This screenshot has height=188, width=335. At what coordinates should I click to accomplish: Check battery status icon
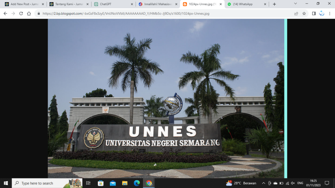tap(281, 183)
